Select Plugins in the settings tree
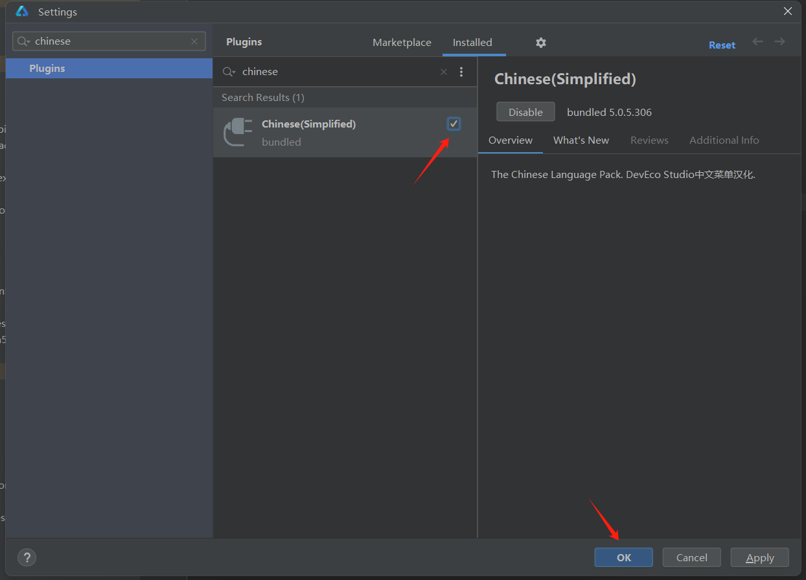Screen dimensions: 806x580 coord(109,69)
